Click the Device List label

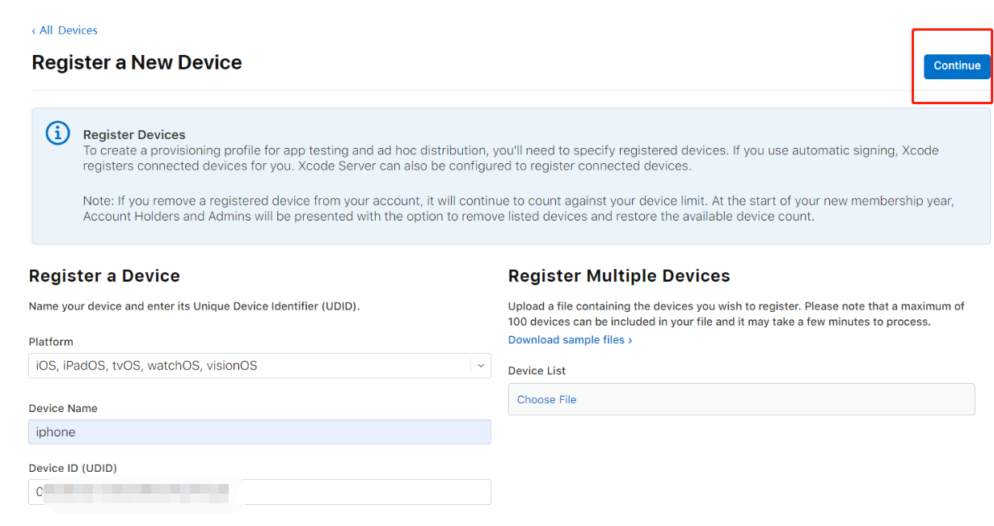pos(537,371)
